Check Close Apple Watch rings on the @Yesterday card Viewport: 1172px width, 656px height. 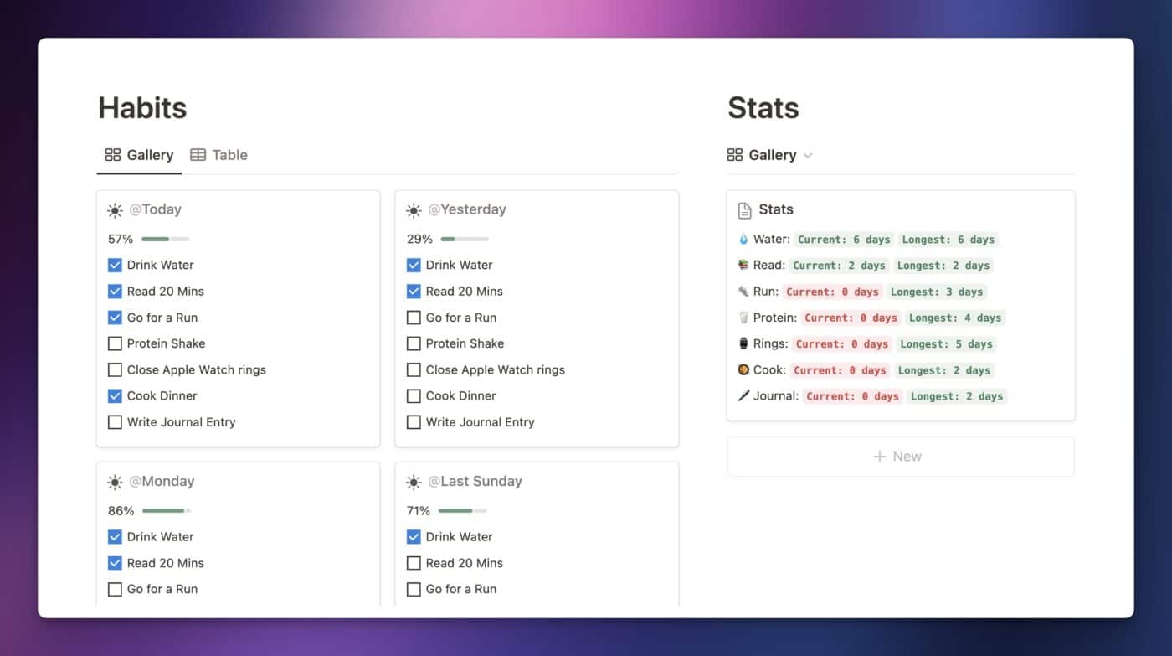414,369
